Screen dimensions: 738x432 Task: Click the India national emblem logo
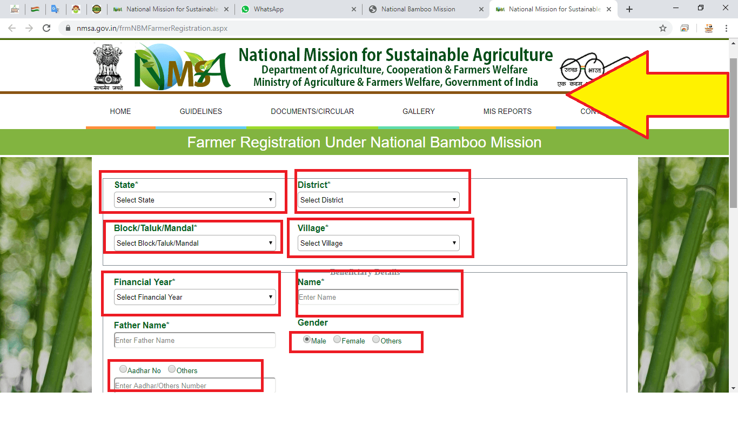[108, 67]
